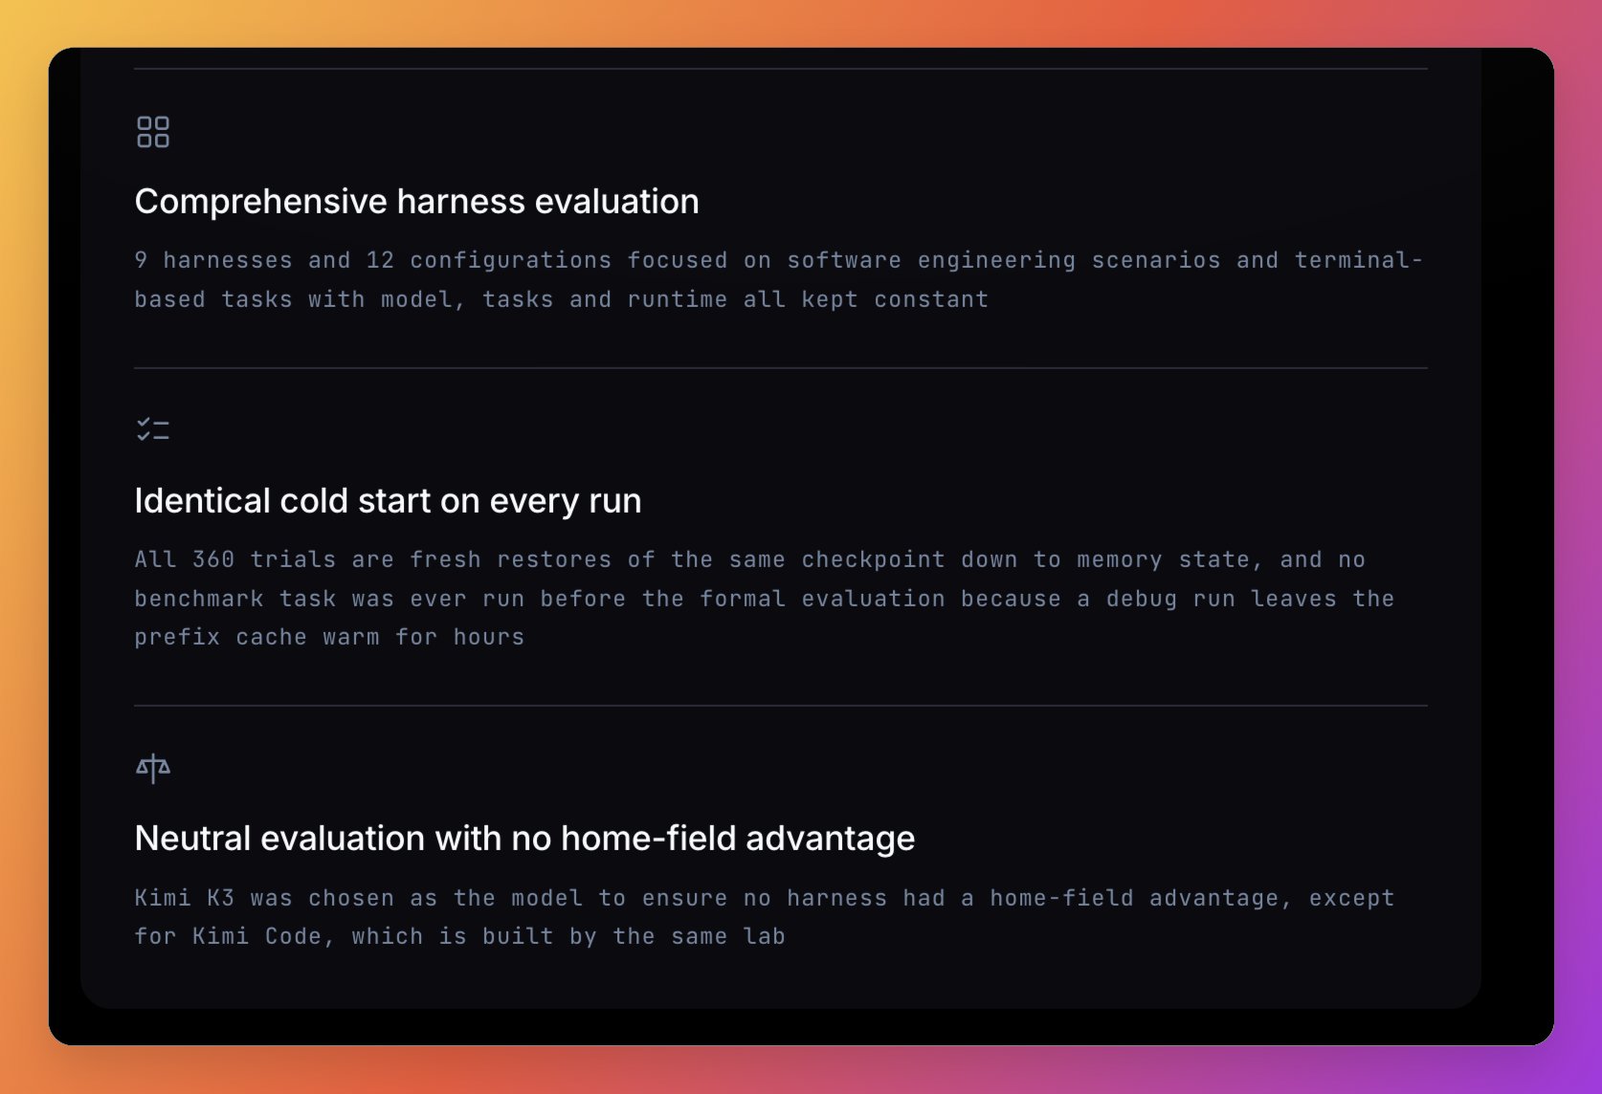Click 'benchmark task was ever run' line

pos(329,599)
